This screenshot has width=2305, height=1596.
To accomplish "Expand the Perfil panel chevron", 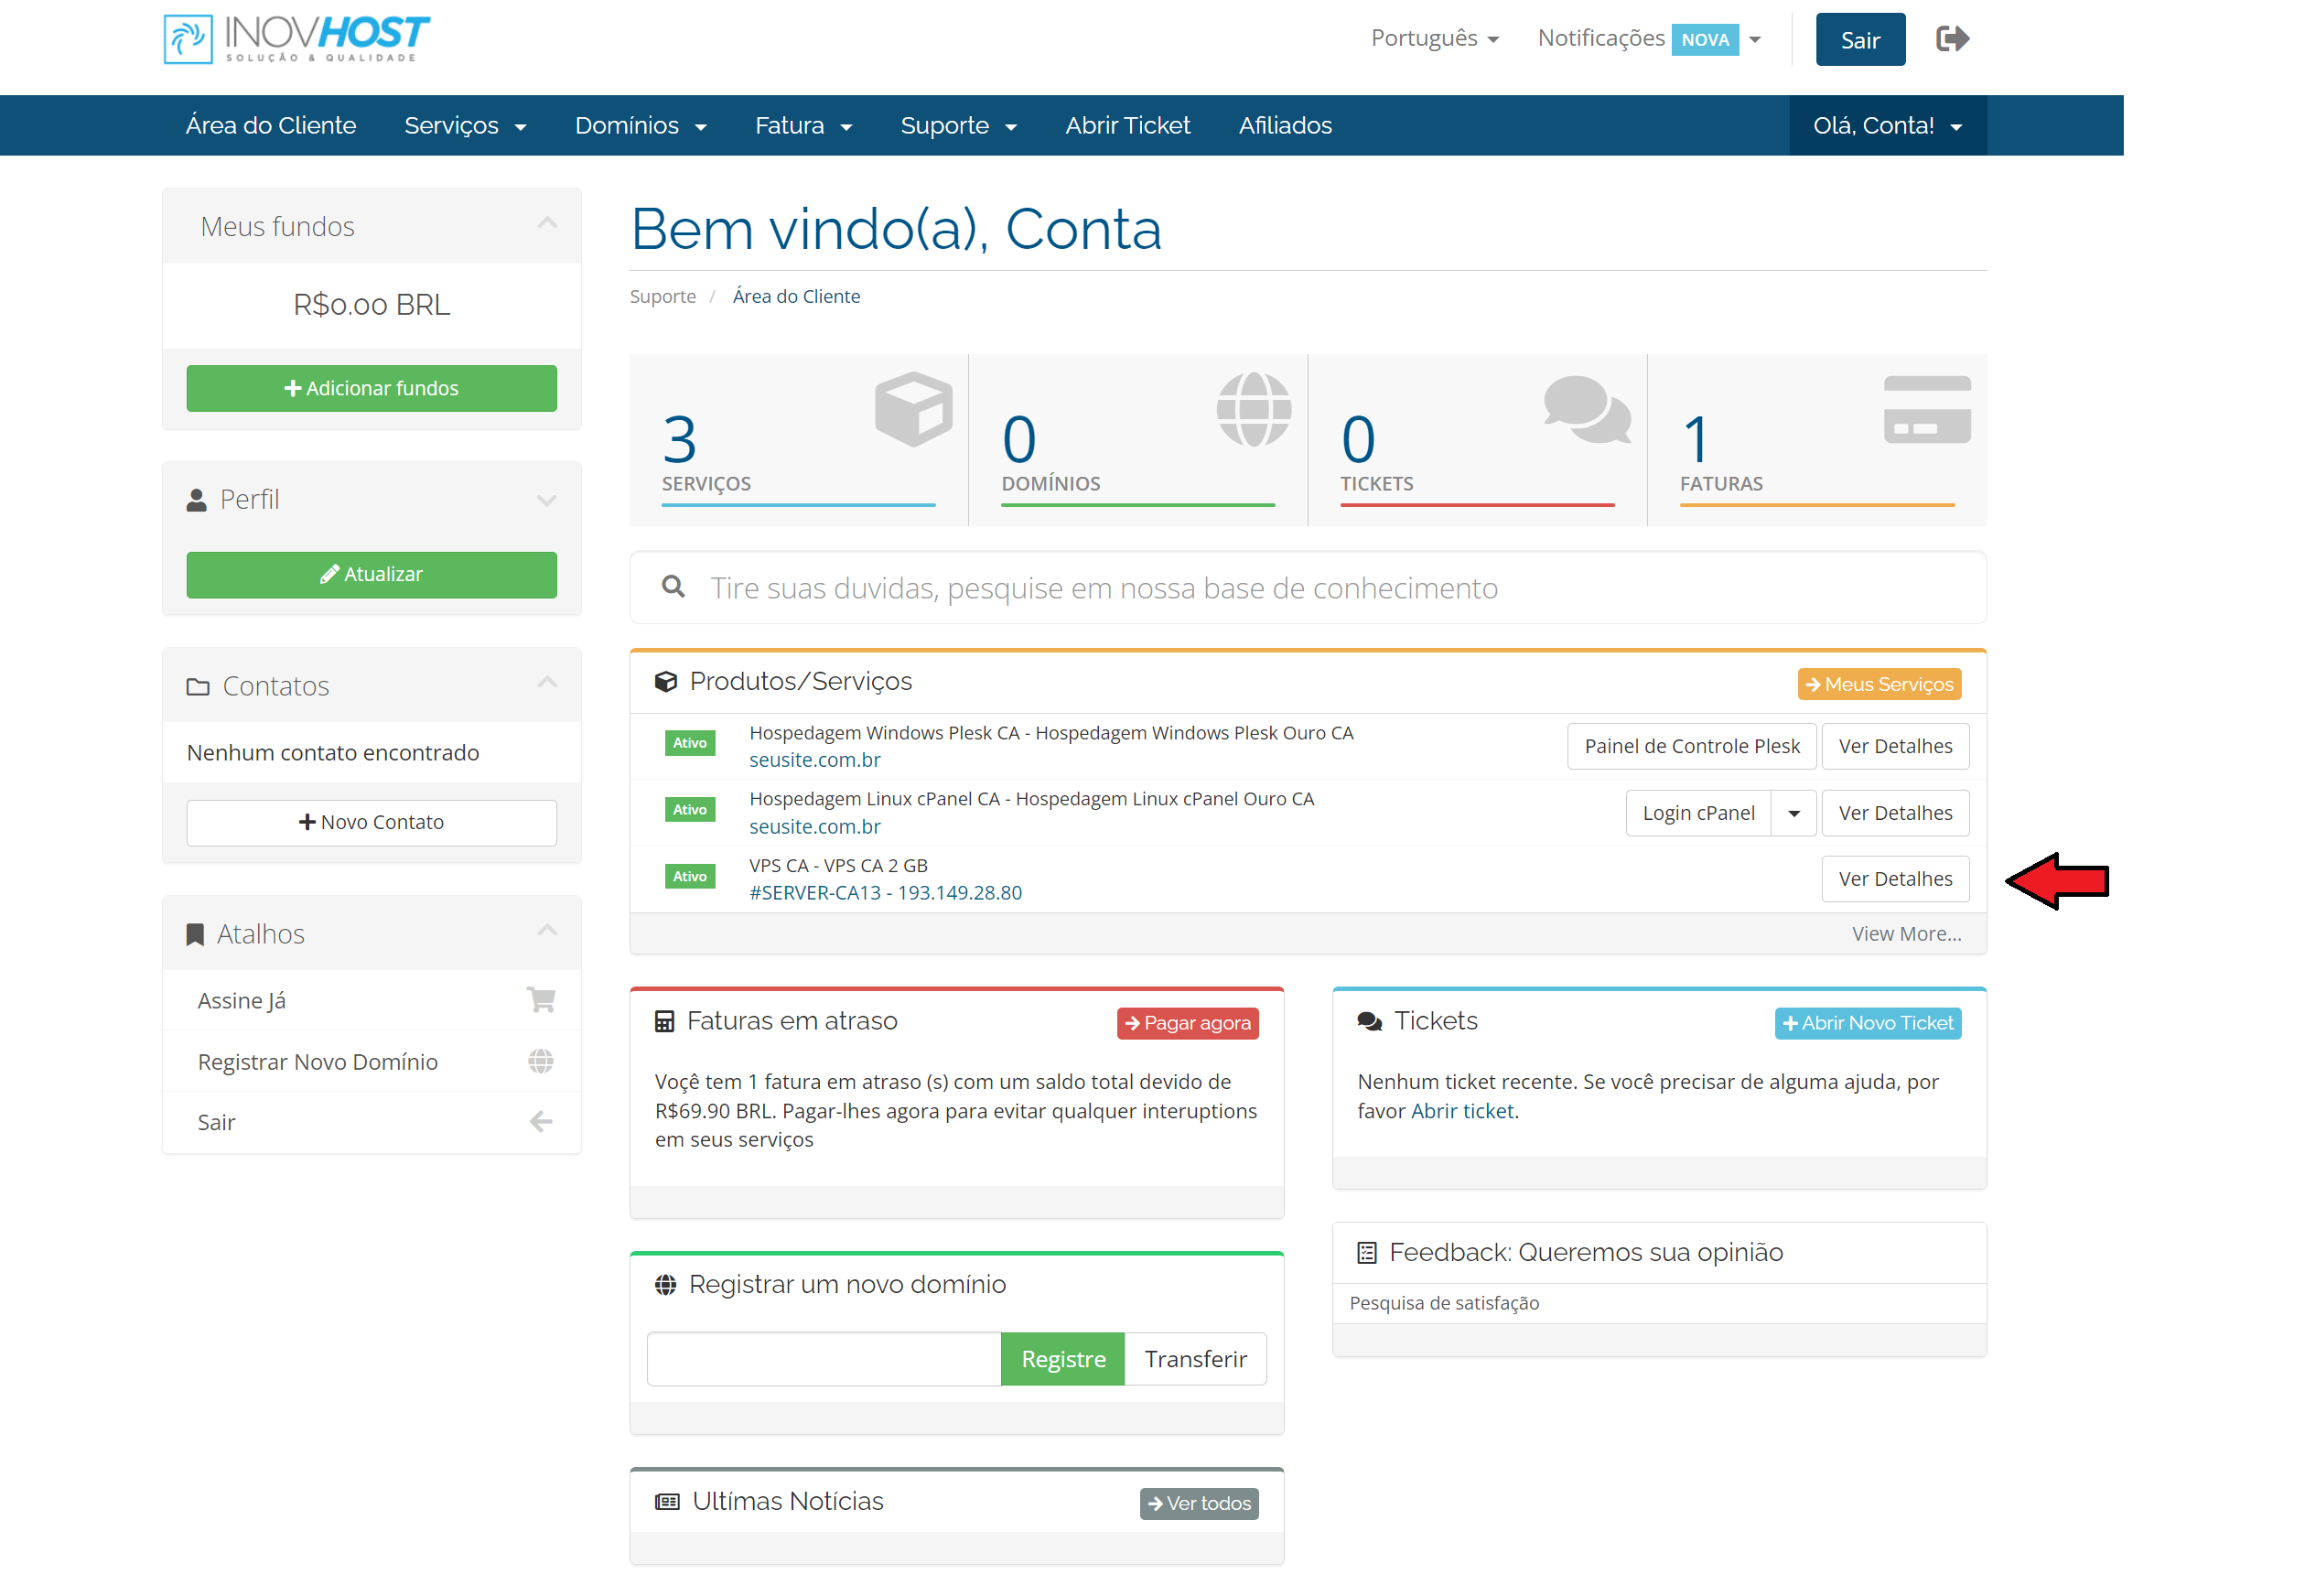I will coord(547,500).
